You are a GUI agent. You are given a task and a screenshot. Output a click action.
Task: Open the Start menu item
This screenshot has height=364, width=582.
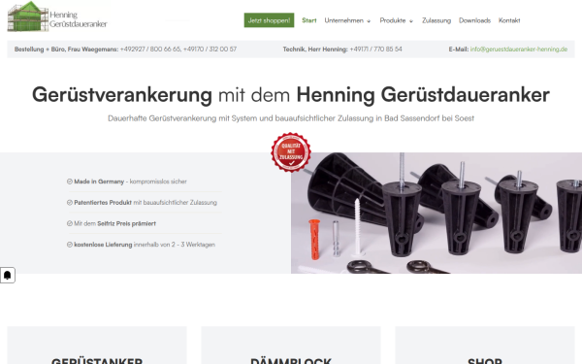309,20
